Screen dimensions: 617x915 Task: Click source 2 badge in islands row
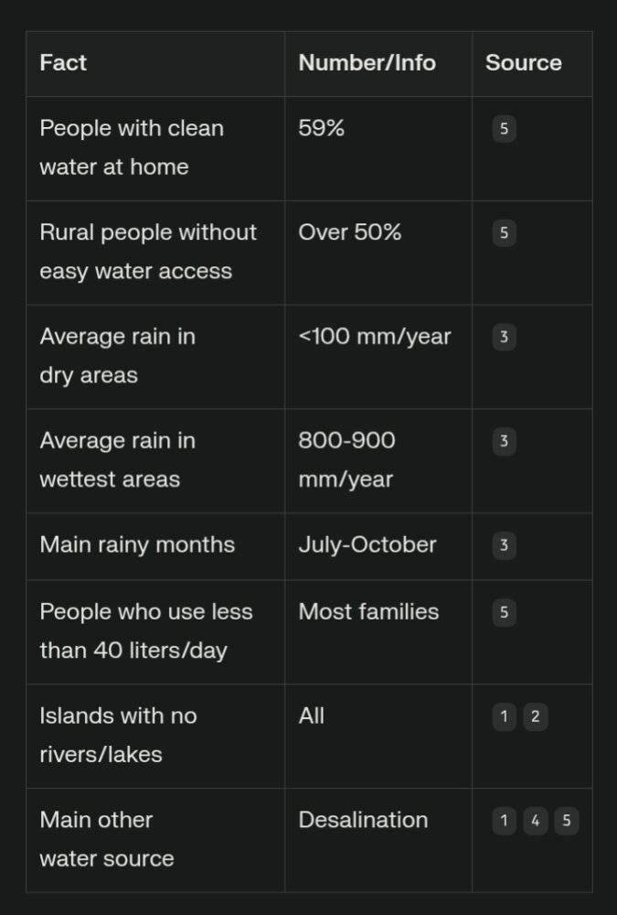click(535, 717)
